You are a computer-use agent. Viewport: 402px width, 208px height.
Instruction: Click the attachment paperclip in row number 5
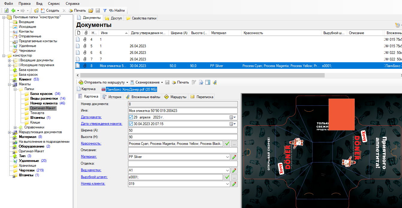(85, 46)
